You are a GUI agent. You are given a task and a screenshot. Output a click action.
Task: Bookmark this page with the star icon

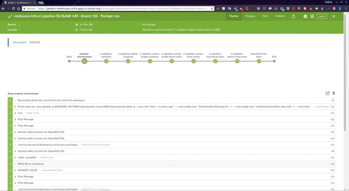click(x=212, y=9)
